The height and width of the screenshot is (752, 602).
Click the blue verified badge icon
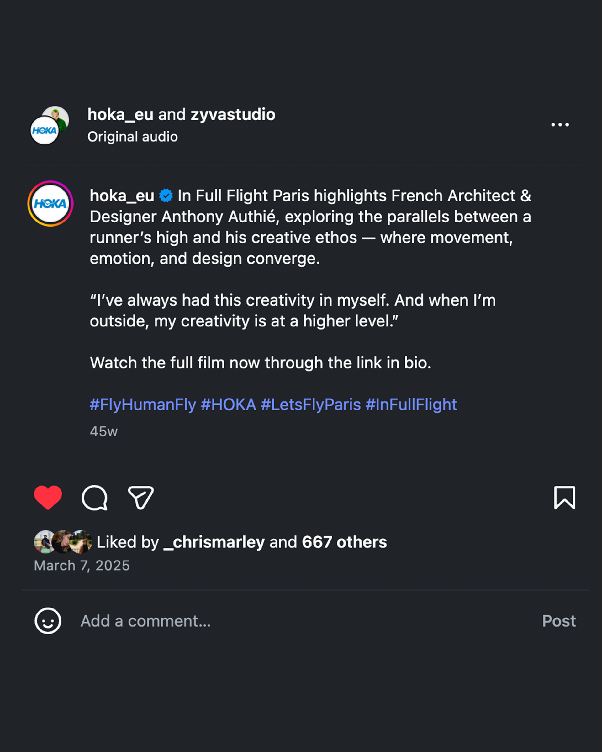pyautogui.click(x=166, y=196)
